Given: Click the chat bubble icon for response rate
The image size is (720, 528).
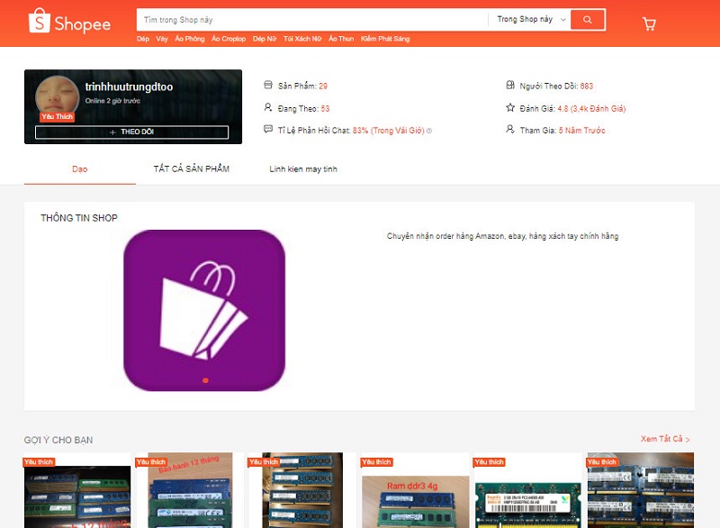Looking at the screenshot, I should coord(267,130).
